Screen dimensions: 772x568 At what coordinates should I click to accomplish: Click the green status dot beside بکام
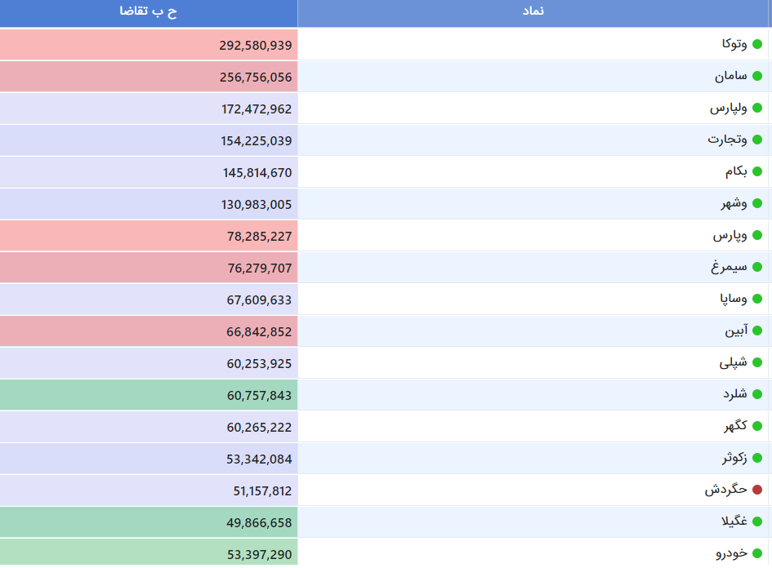(x=757, y=171)
